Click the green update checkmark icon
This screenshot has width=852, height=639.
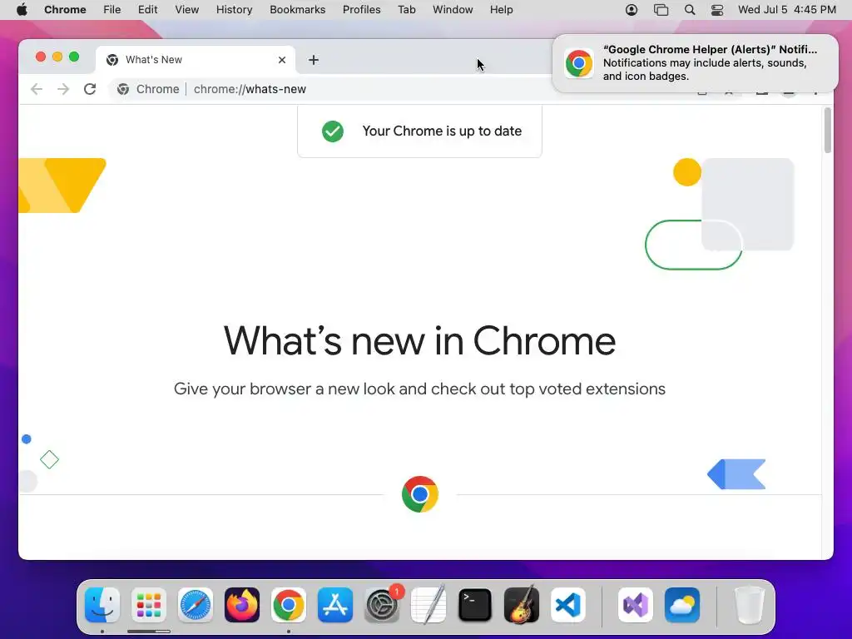[333, 131]
